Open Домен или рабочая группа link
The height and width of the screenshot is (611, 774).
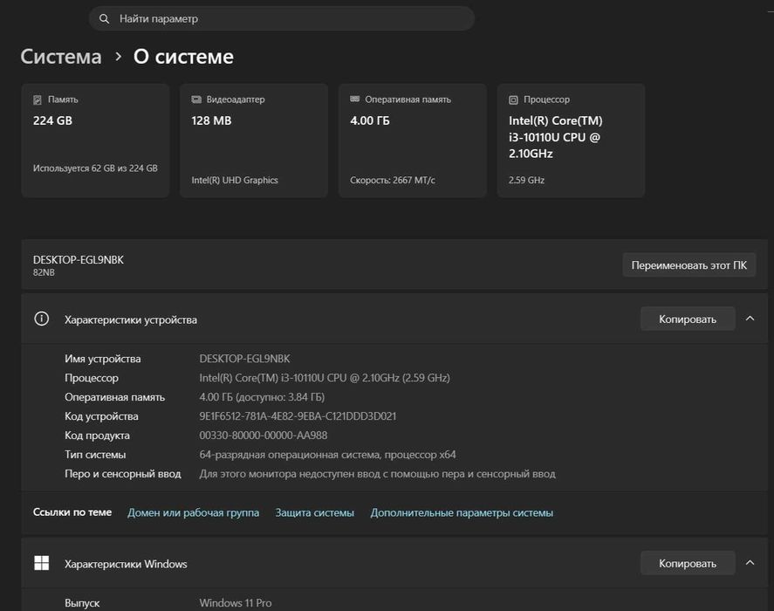point(194,512)
